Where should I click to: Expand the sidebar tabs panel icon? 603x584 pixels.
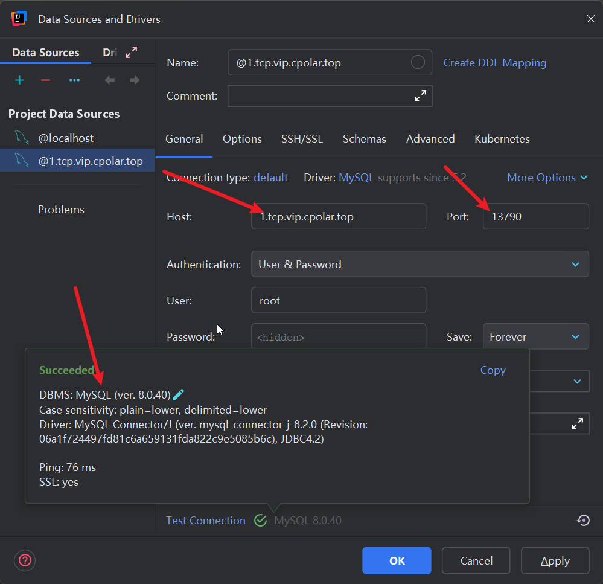pyautogui.click(x=132, y=52)
